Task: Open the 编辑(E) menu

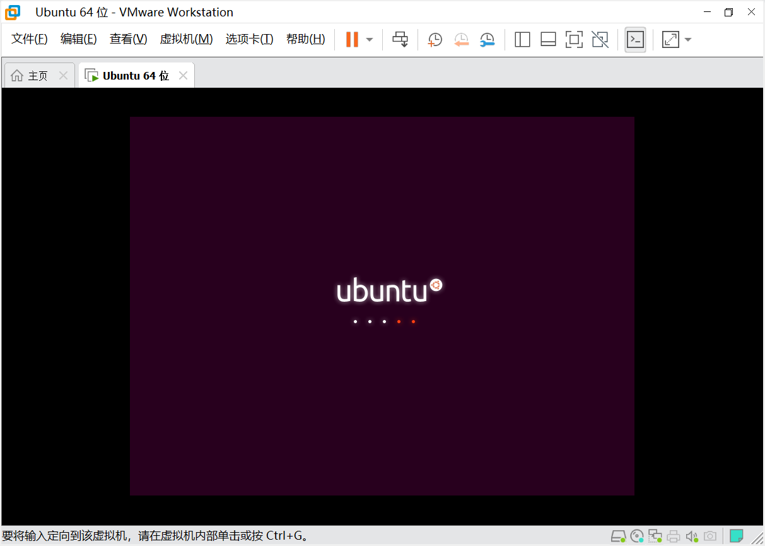Action: tap(79, 39)
